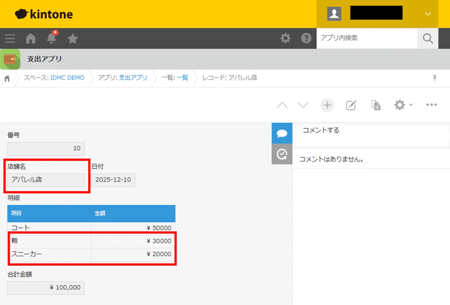Switch to the comments tab
The height and width of the screenshot is (305, 450).
282,133
